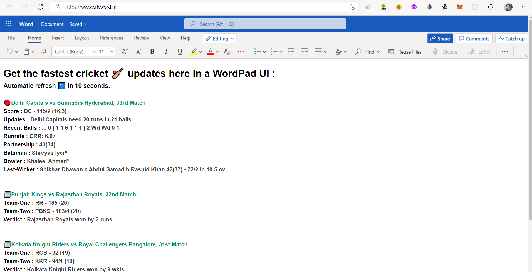This screenshot has width=532, height=272.
Task: Click the Shrink Font icon
Action: tap(139, 51)
